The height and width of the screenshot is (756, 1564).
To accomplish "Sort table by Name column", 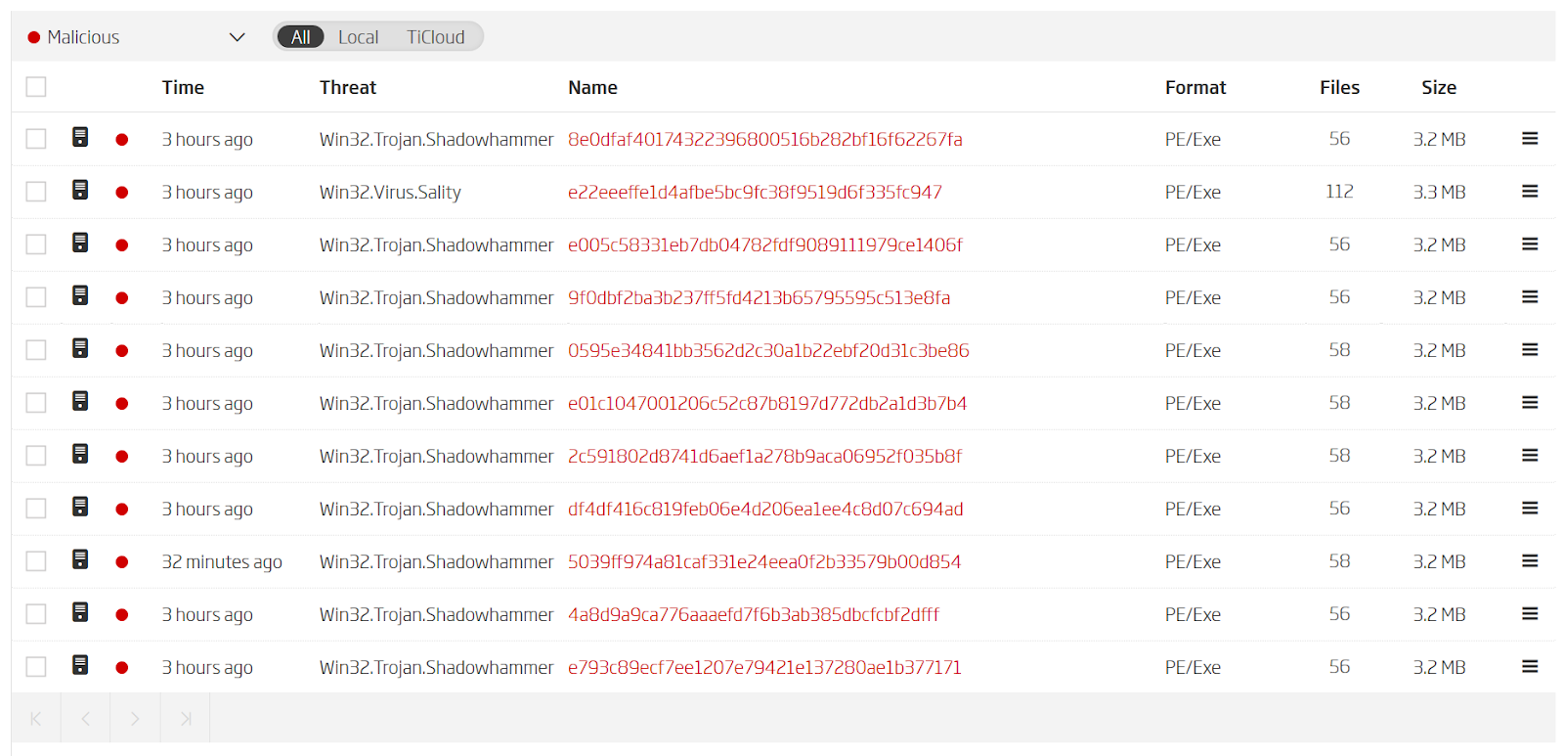I will 592,87.
